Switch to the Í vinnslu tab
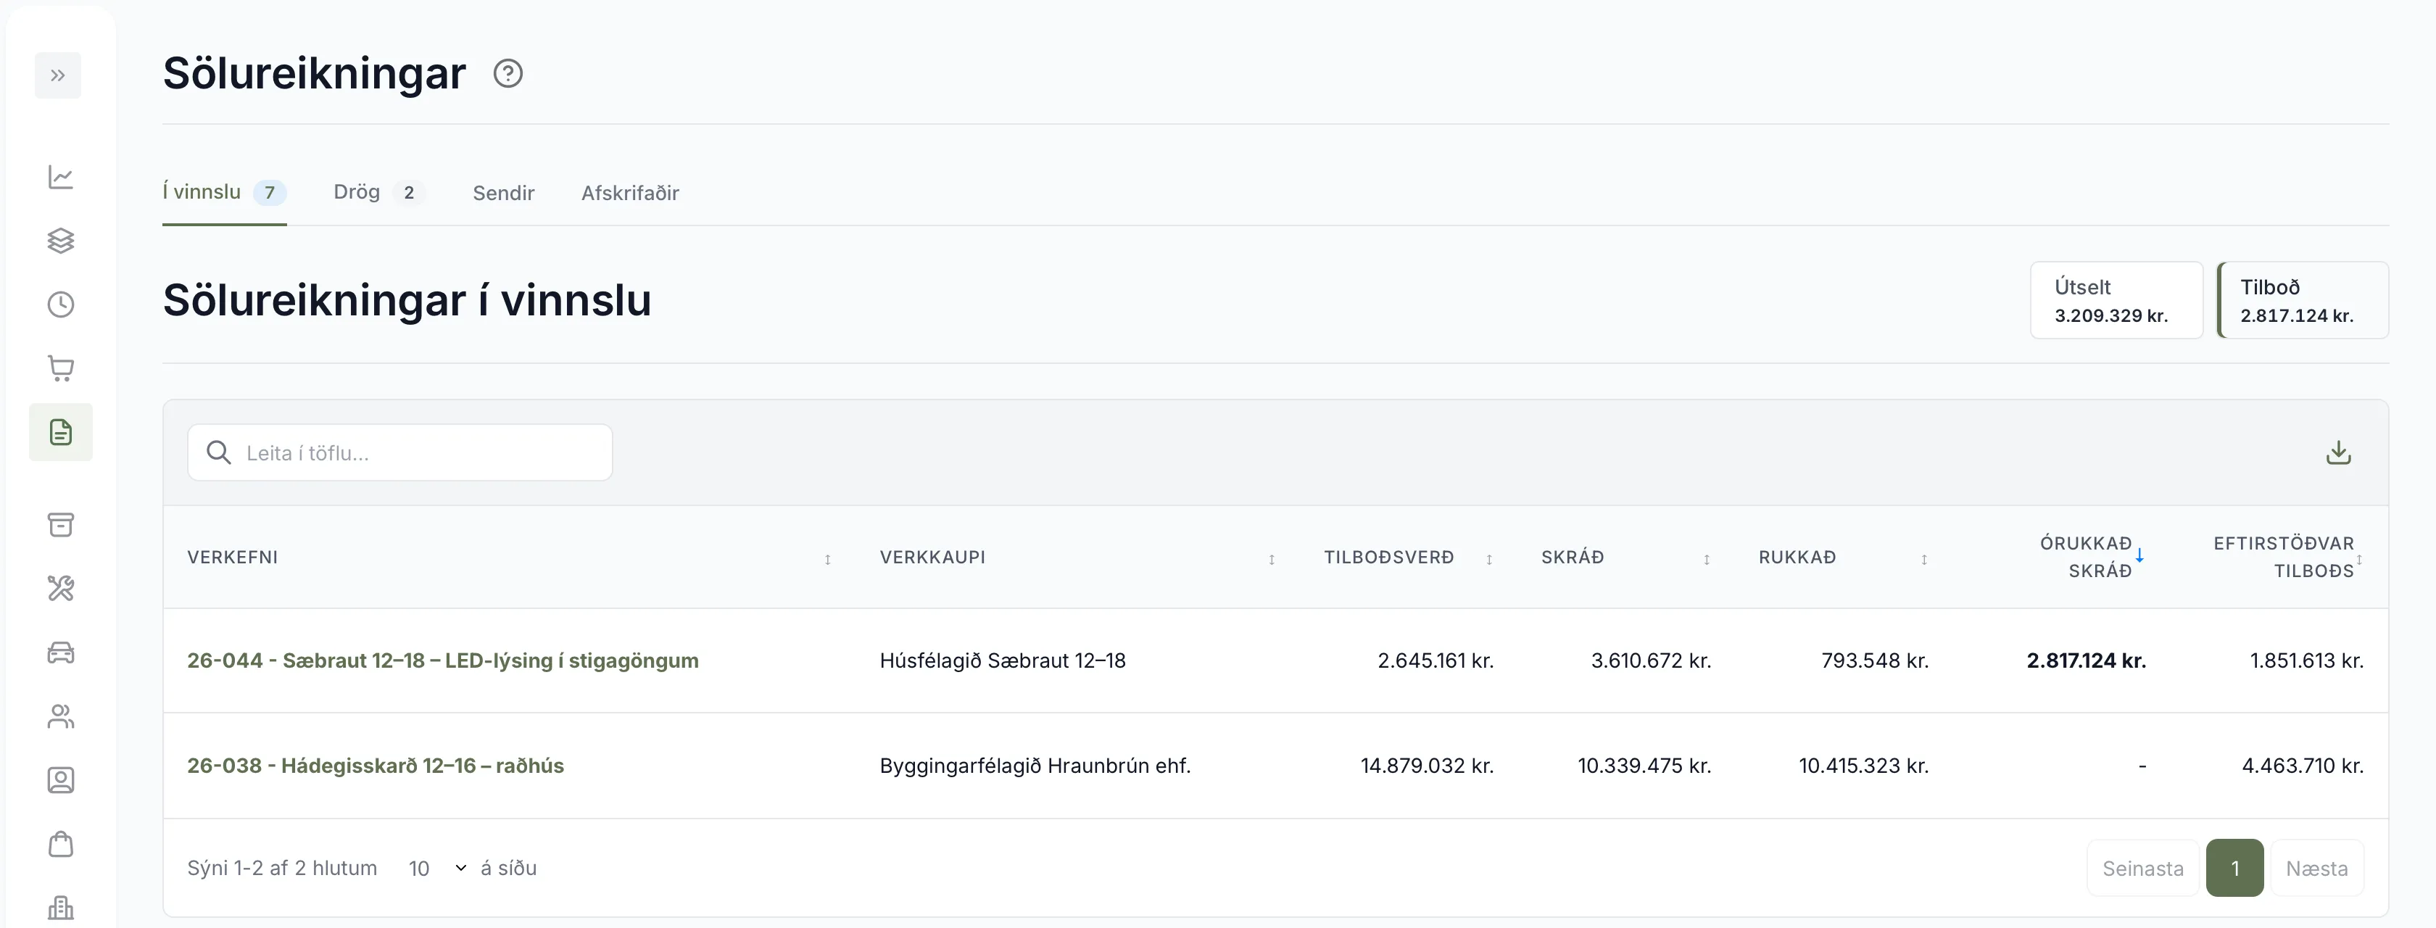Screen dimensions: 2436x928 [x=224, y=193]
